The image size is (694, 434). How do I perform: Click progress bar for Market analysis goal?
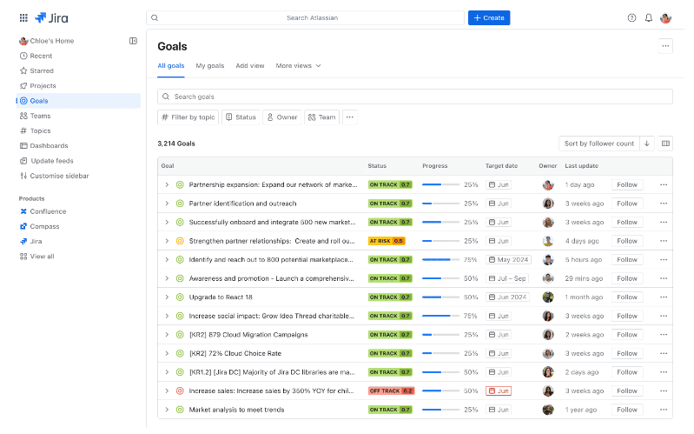pos(441,410)
